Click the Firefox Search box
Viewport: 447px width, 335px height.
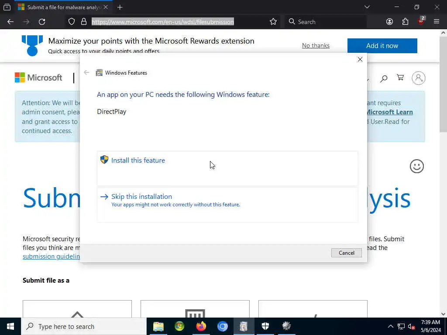326,22
